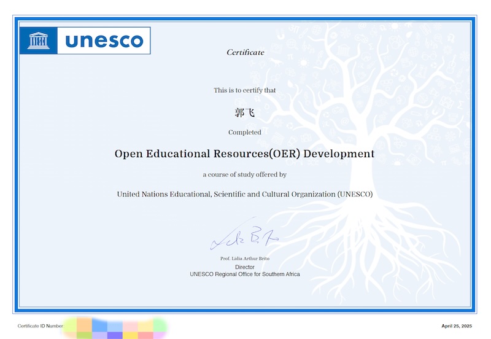Click the word 'Completed'

tap(244, 132)
